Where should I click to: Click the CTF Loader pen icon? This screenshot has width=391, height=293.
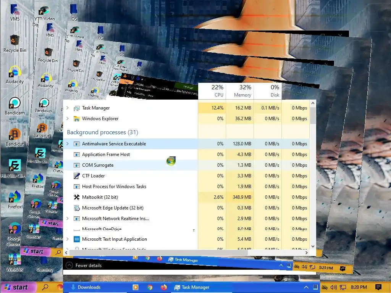tap(76, 176)
